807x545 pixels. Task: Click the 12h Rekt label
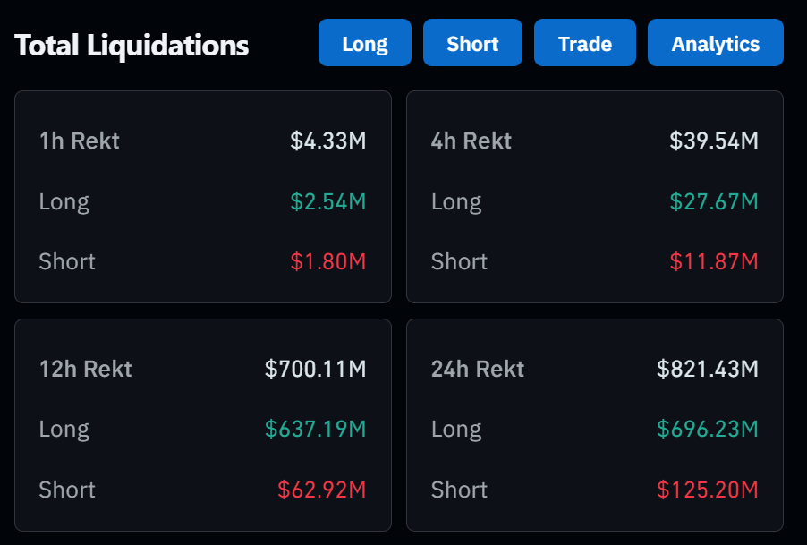click(86, 369)
